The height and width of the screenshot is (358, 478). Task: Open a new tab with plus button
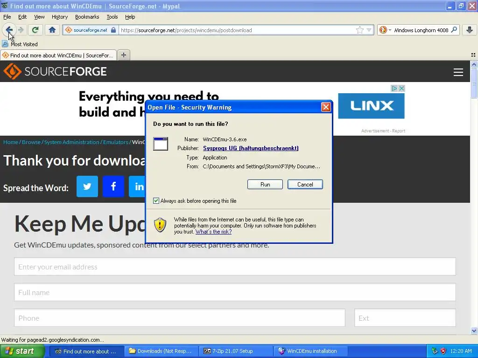click(x=123, y=55)
